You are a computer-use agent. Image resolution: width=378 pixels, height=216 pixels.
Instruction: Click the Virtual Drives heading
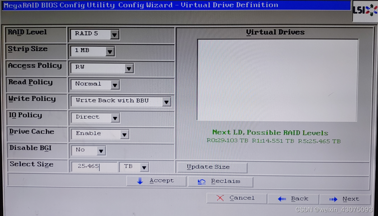tap(275, 32)
